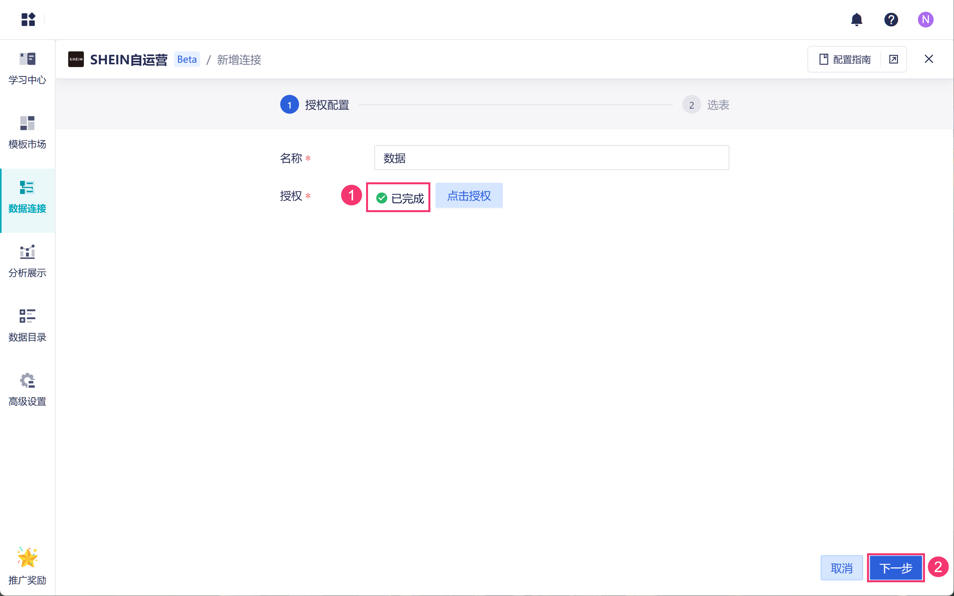Image resolution: width=954 pixels, height=596 pixels.
Task: Close the 新增连接 panel
Action: point(929,59)
